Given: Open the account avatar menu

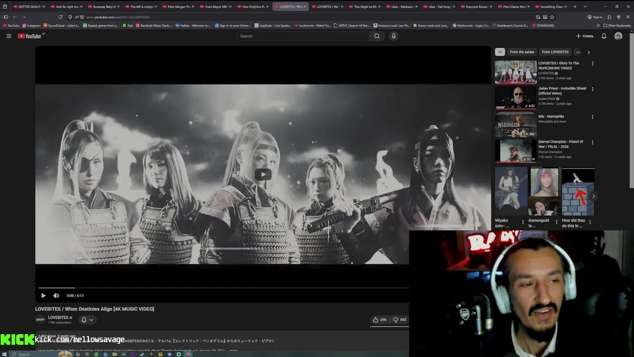Looking at the screenshot, I should tap(618, 36).
